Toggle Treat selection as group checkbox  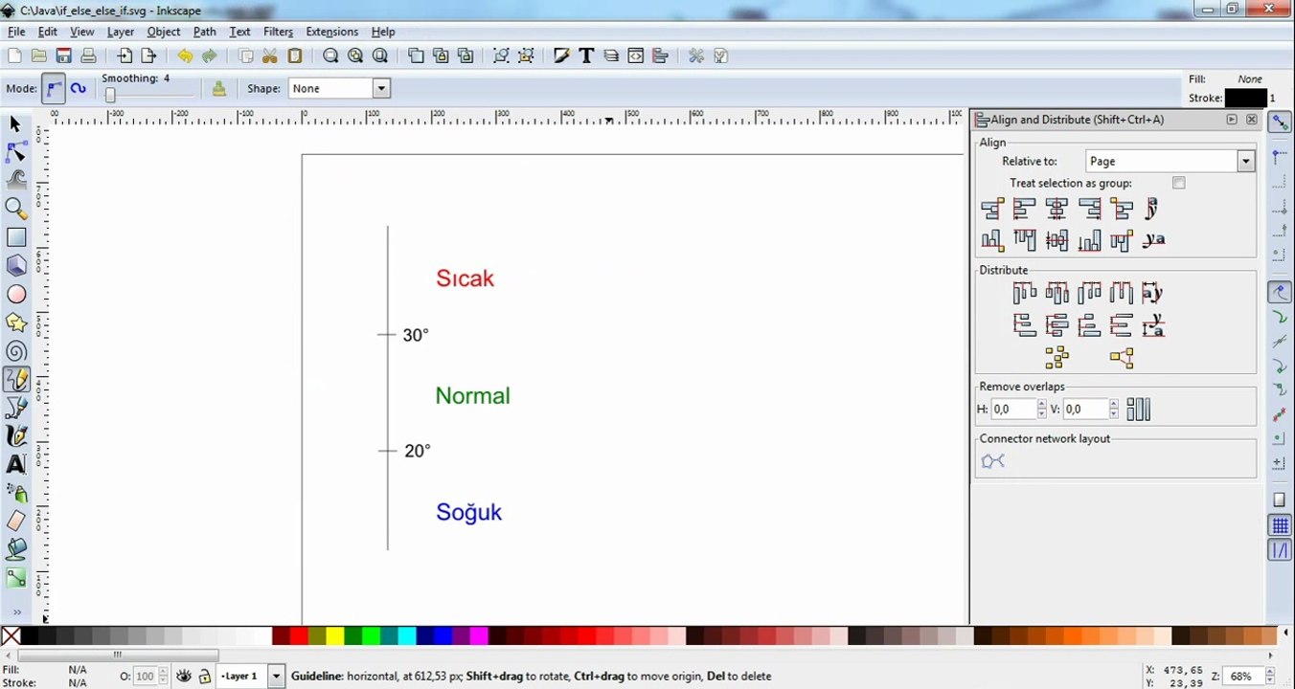pyautogui.click(x=1179, y=183)
